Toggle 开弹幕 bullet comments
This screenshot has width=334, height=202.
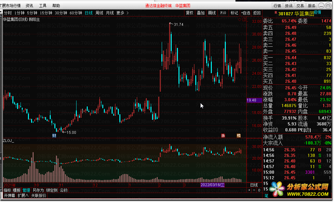(x=10, y=195)
